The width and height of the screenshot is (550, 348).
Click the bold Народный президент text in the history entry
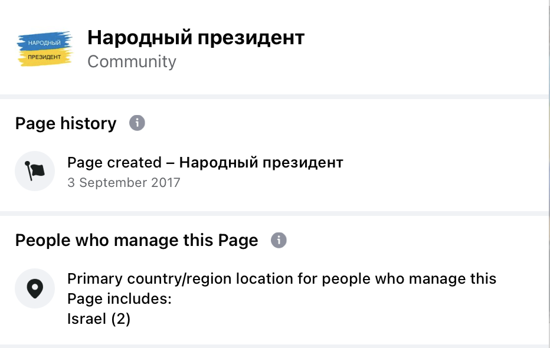coord(261,163)
